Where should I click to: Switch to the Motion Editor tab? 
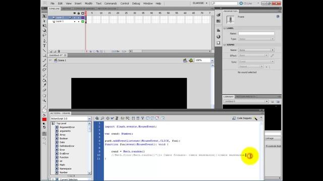106,9
